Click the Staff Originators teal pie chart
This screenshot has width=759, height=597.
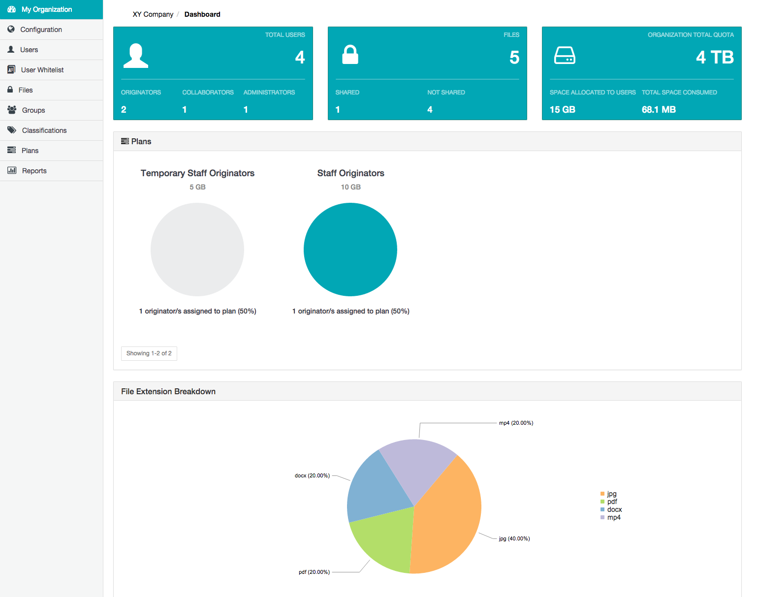coord(350,250)
